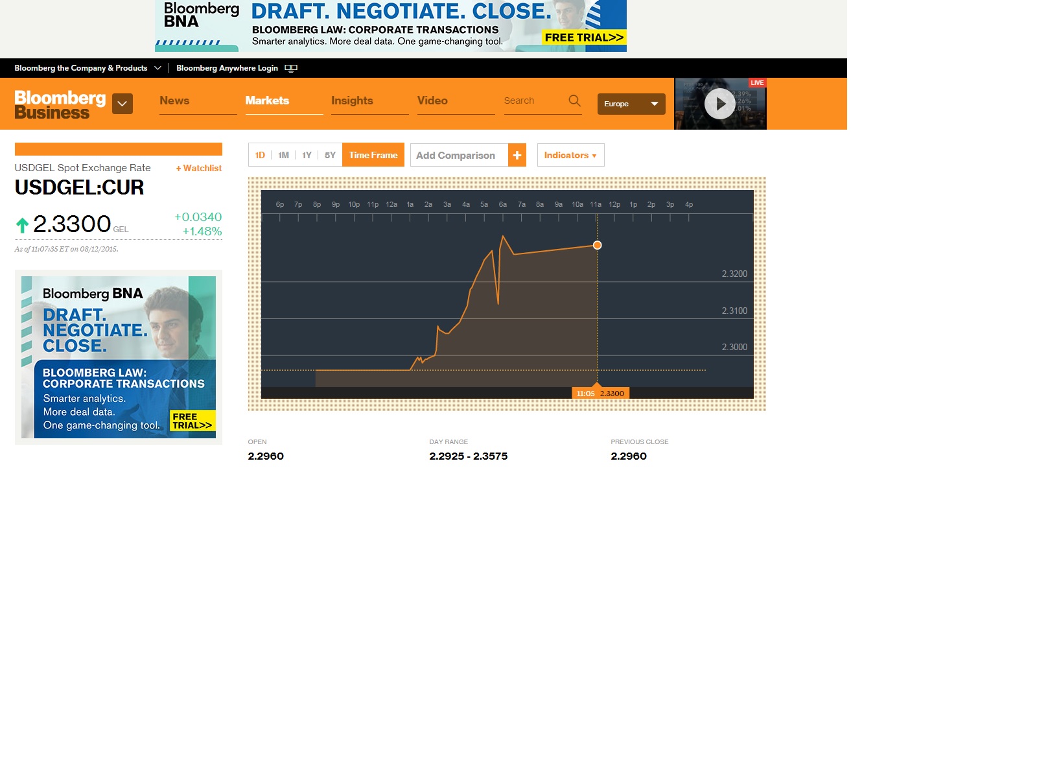Click the 11:05 2.3300 chart time label
Viewport: 1037px width, 778px height.
600,393
